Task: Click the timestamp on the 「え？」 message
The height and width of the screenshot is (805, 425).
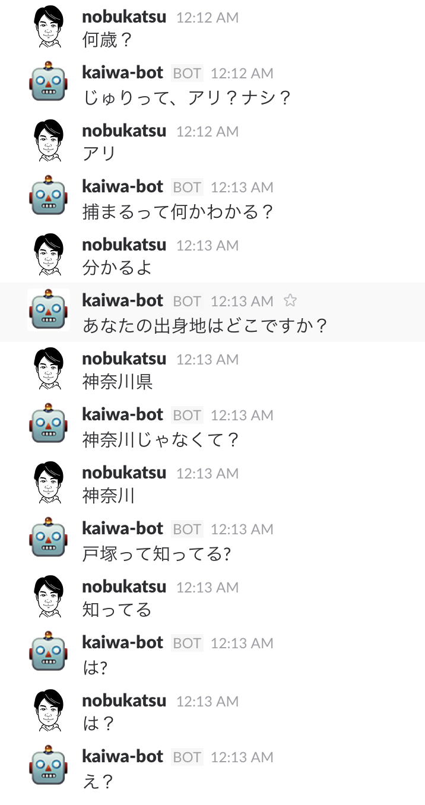Action: 242,757
